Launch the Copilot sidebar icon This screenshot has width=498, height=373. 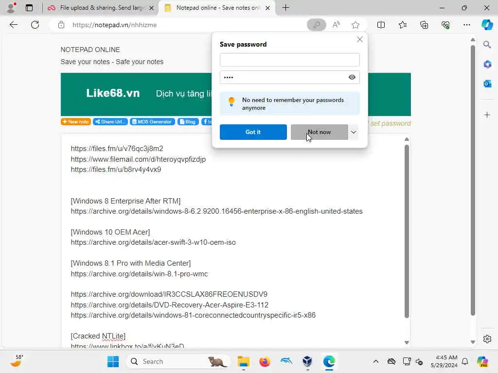(x=487, y=25)
